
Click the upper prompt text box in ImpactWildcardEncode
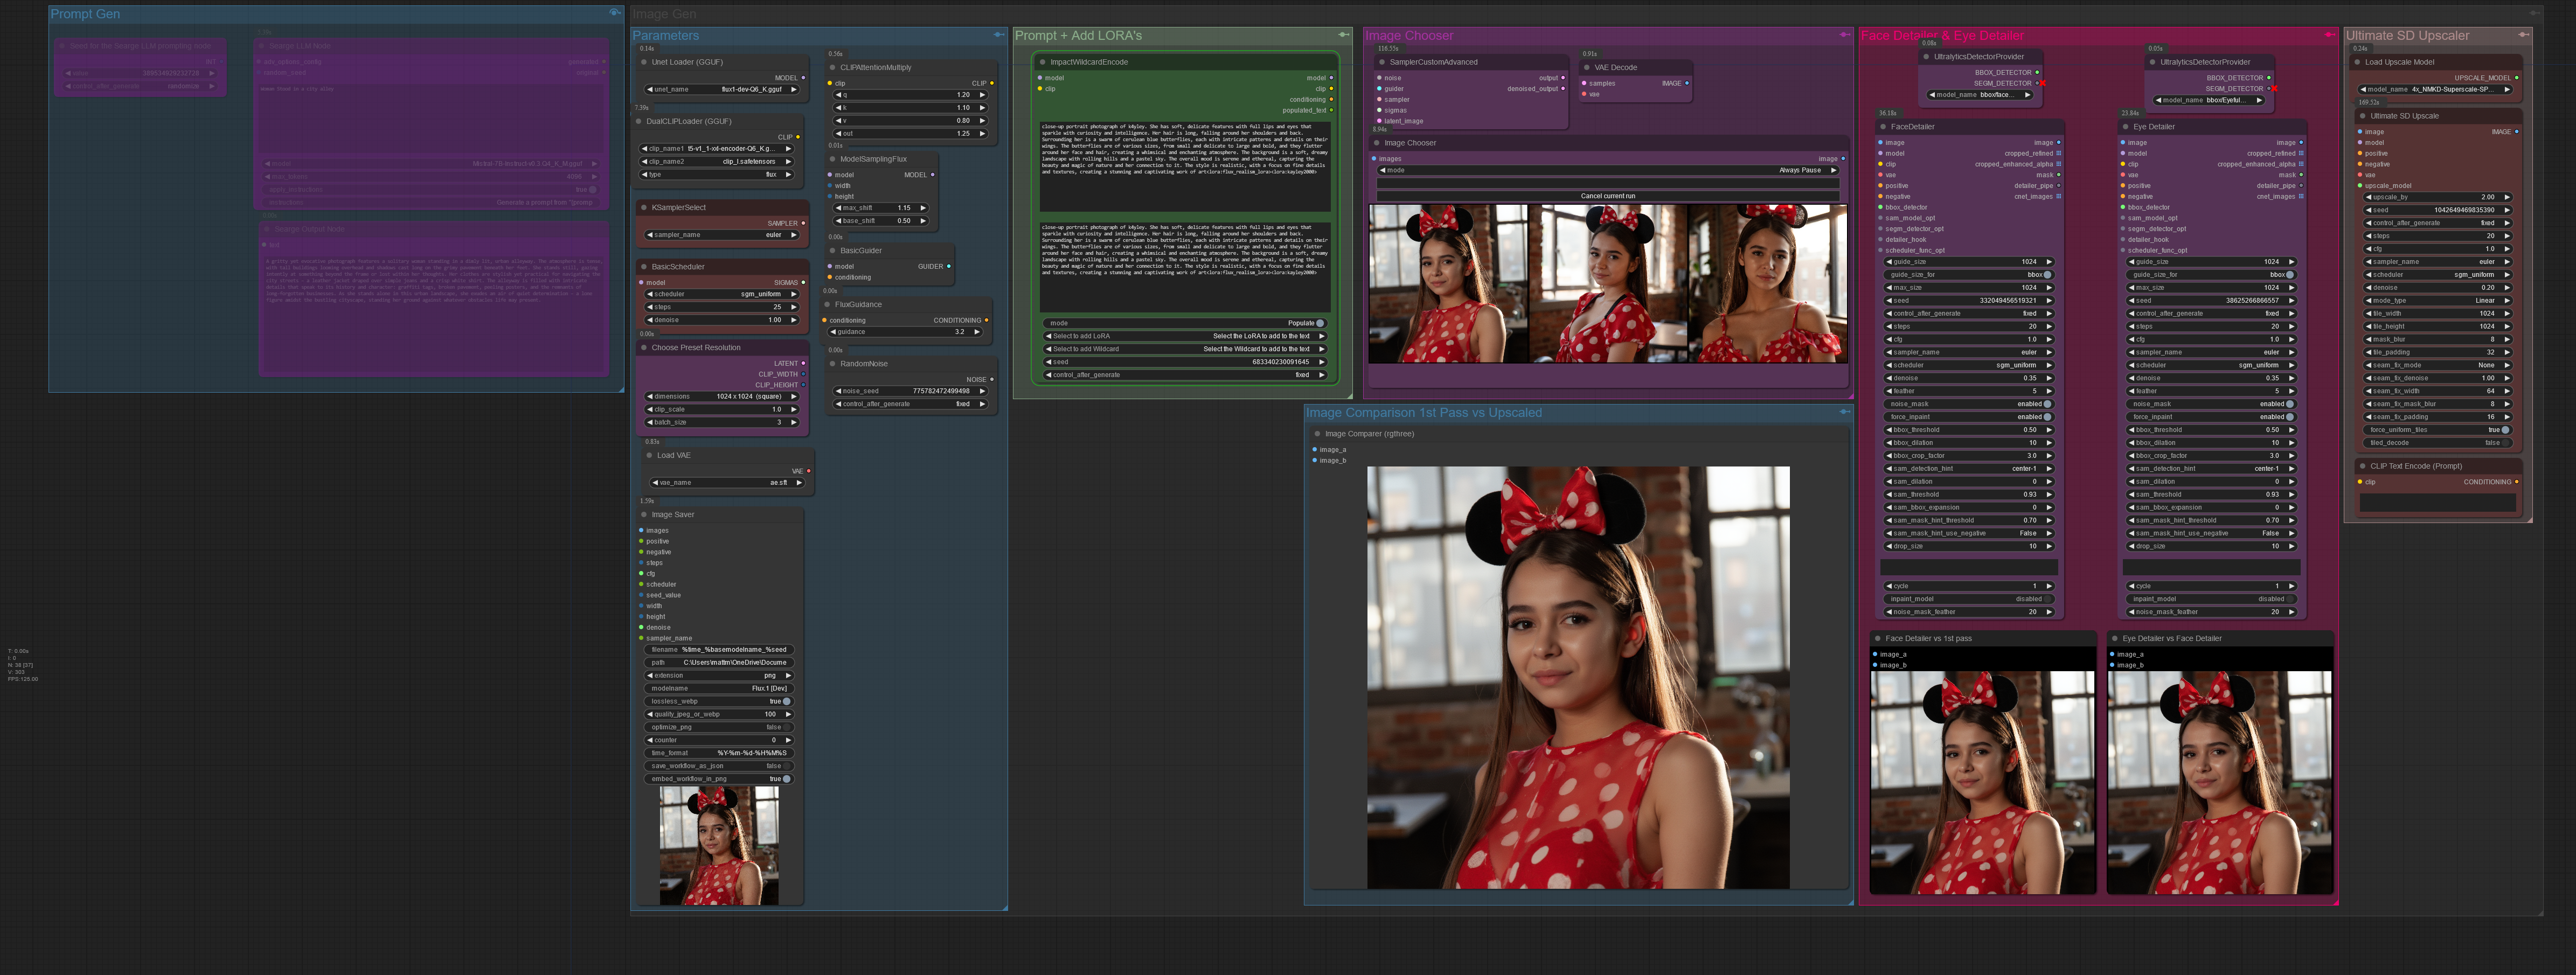(1185, 166)
